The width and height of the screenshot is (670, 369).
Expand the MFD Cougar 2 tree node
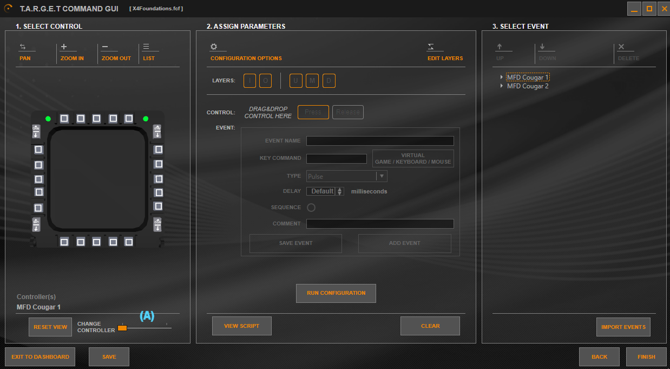[x=502, y=86]
